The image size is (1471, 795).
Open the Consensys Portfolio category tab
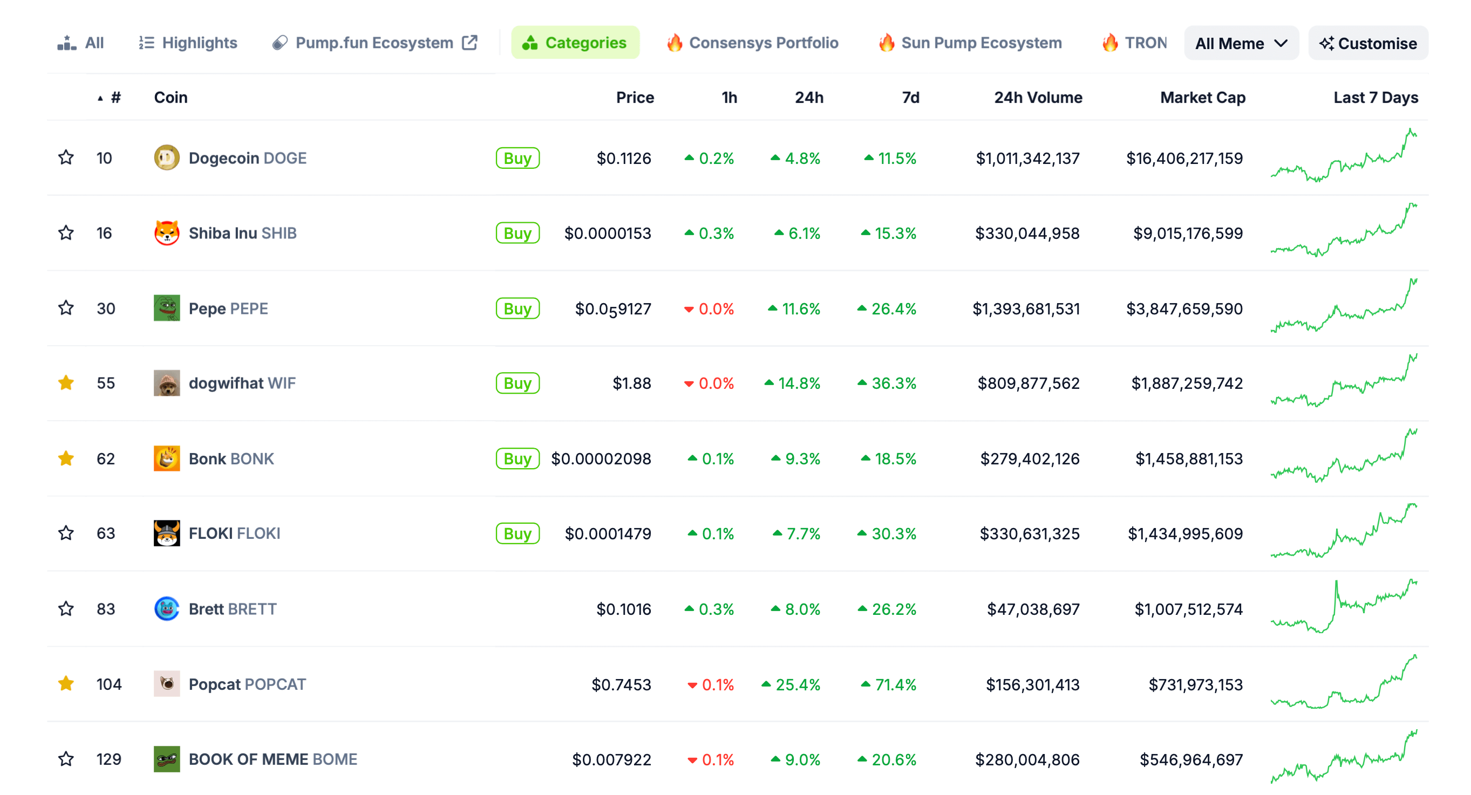click(x=753, y=43)
